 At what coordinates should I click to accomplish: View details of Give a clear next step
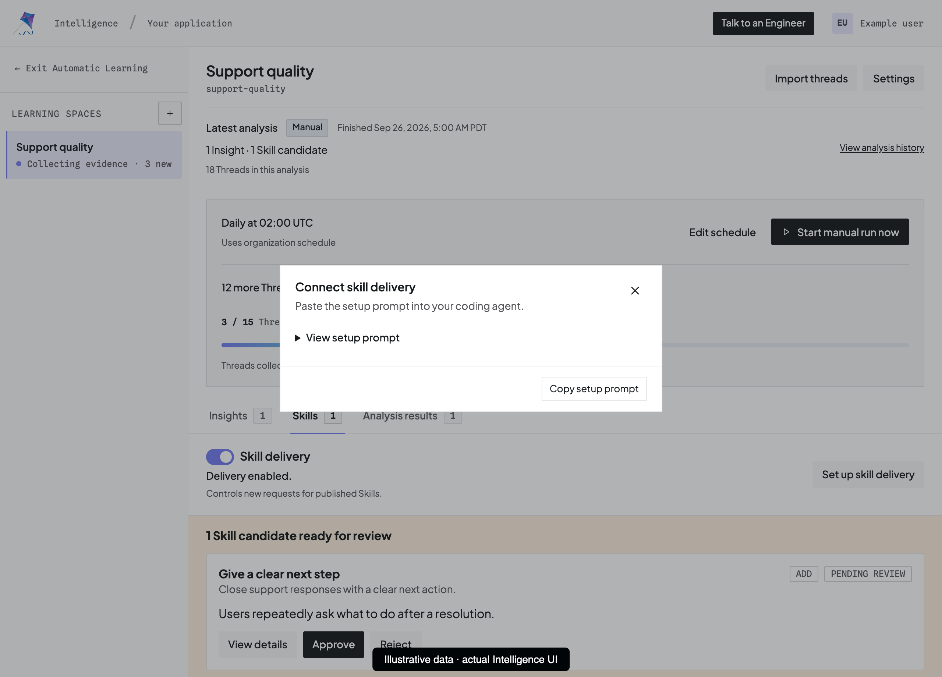click(258, 645)
